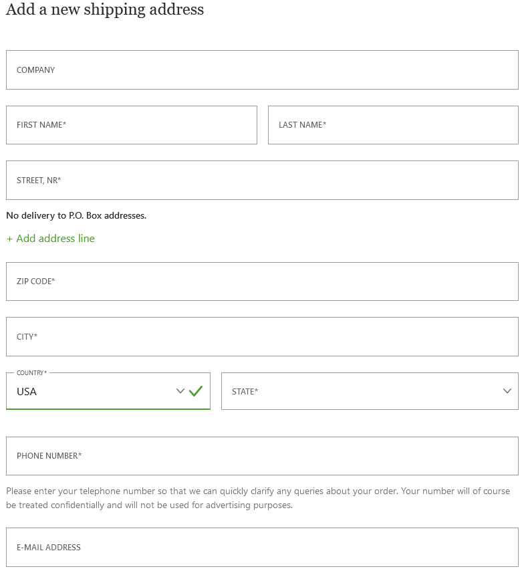Click into the City field
The image size is (524, 571).
(262, 337)
